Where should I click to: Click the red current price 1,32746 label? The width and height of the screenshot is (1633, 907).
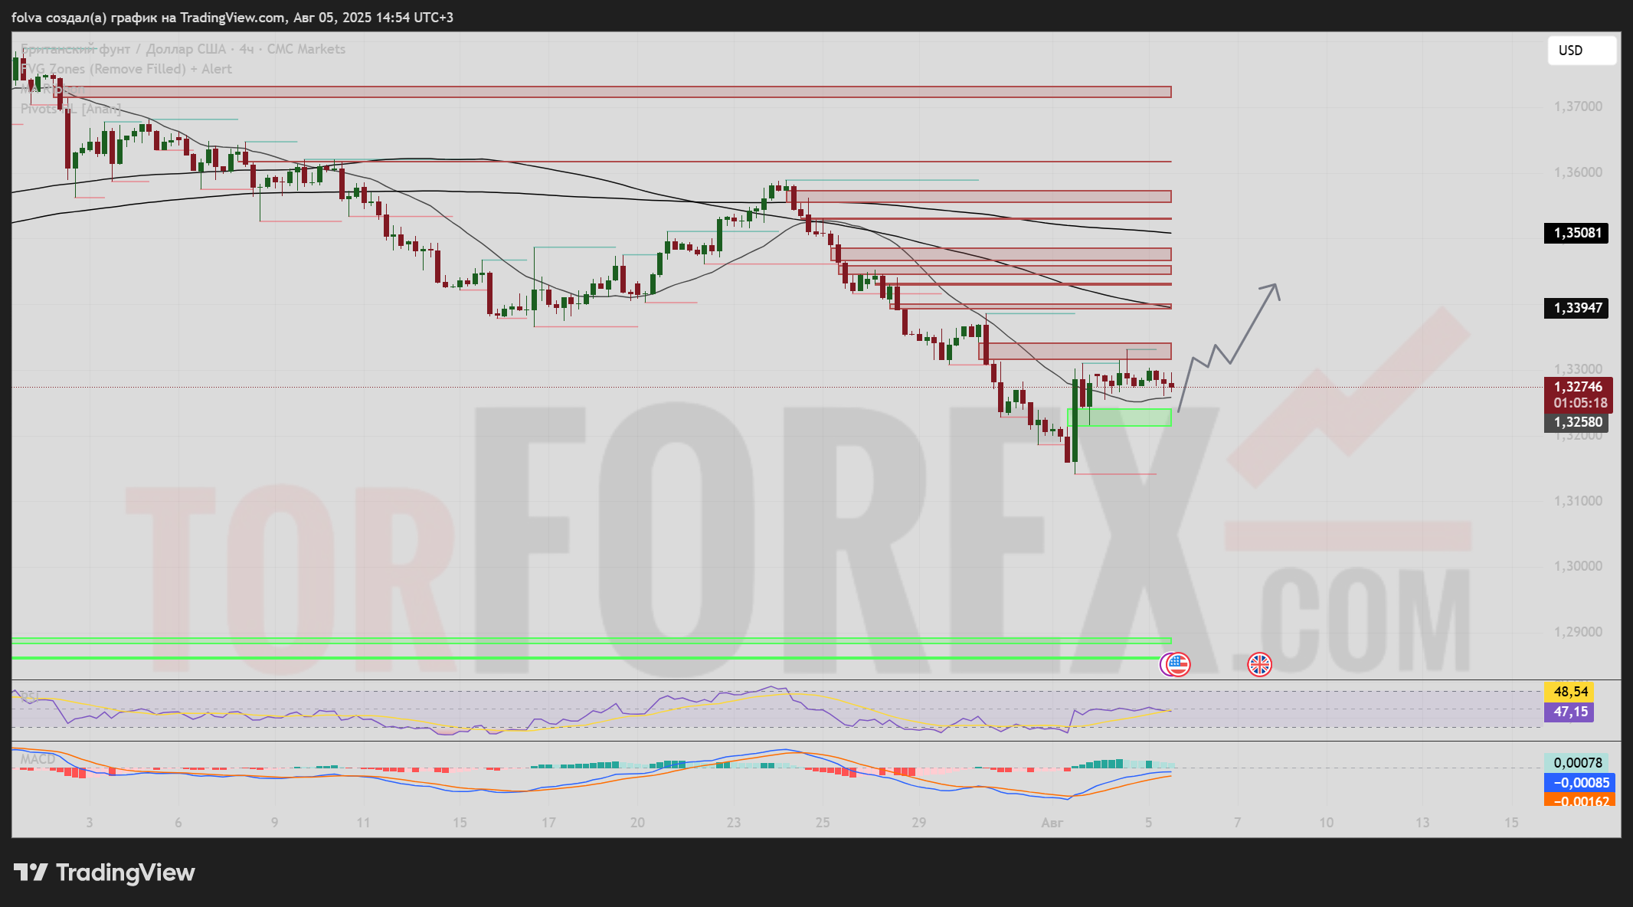point(1578,388)
